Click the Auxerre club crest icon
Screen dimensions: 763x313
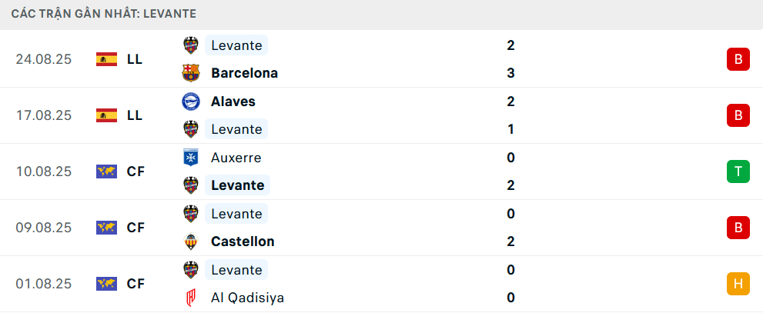[x=190, y=158]
